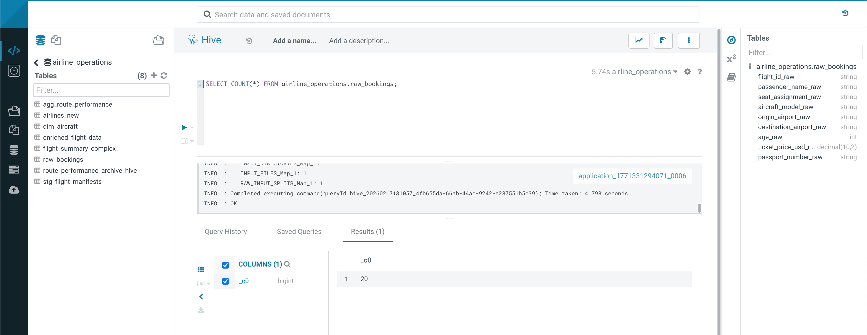867x335 pixels.
Task: Click the save query floppy disk icon
Action: click(x=663, y=41)
